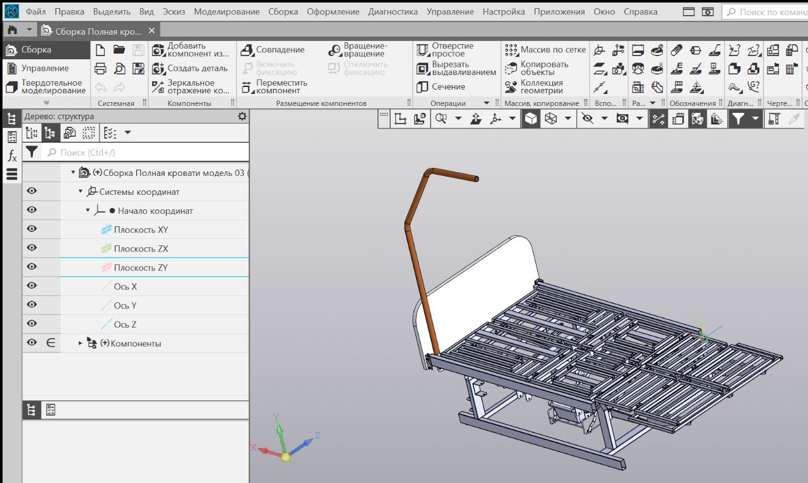Click Добавить компонент из... button
This screenshot has height=483, width=808.
click(x=190, y=50)
